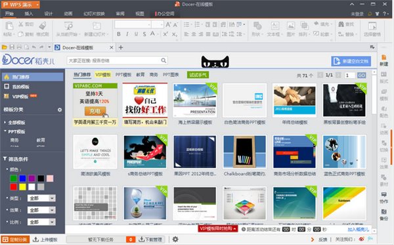Screen dimensions: 394x245
Task: Open the 动画 ribbon tab
Action: [x=68, y=14]
